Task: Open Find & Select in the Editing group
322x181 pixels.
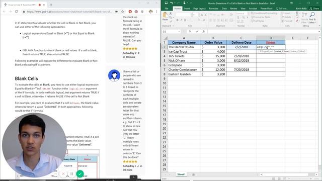Action: coord(312,18)
